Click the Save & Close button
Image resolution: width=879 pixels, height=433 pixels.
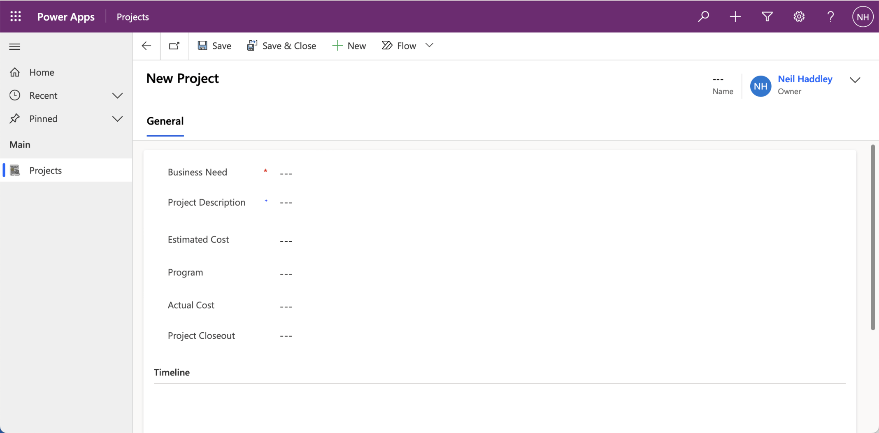click(281, 46)
